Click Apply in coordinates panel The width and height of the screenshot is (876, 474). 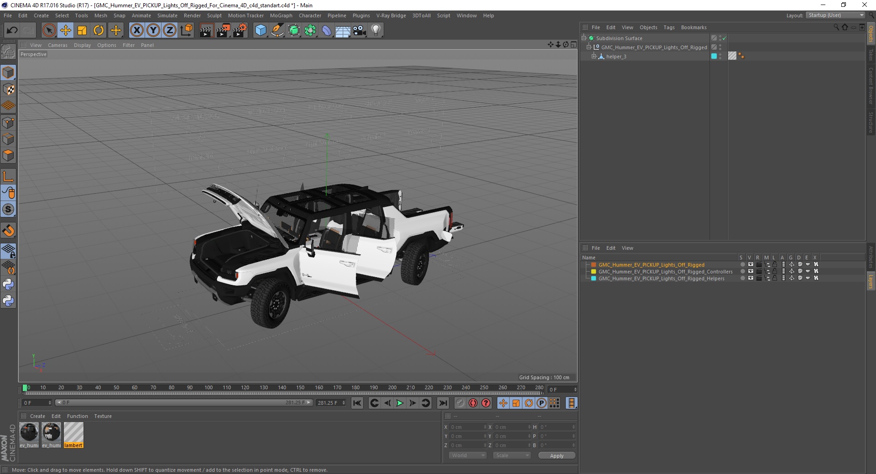(557, 456)
